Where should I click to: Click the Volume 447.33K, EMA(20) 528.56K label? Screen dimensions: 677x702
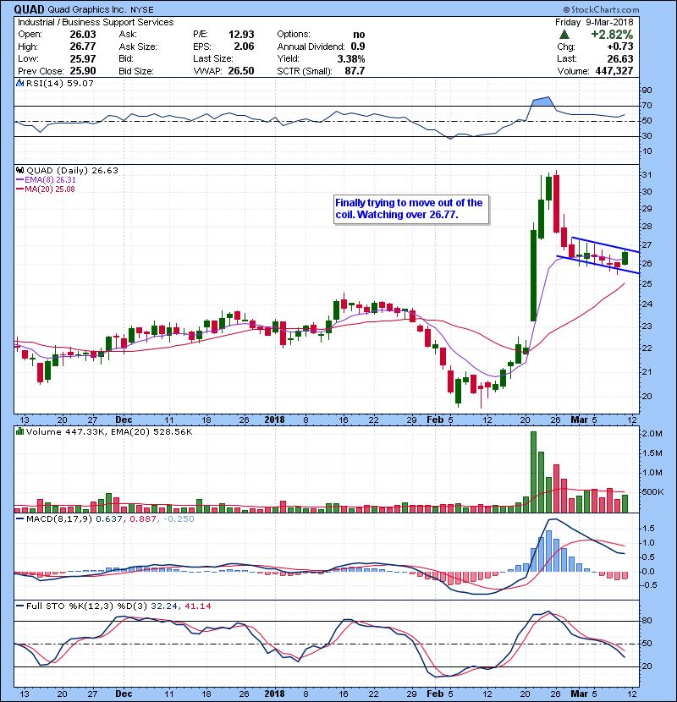pos(109,431)
